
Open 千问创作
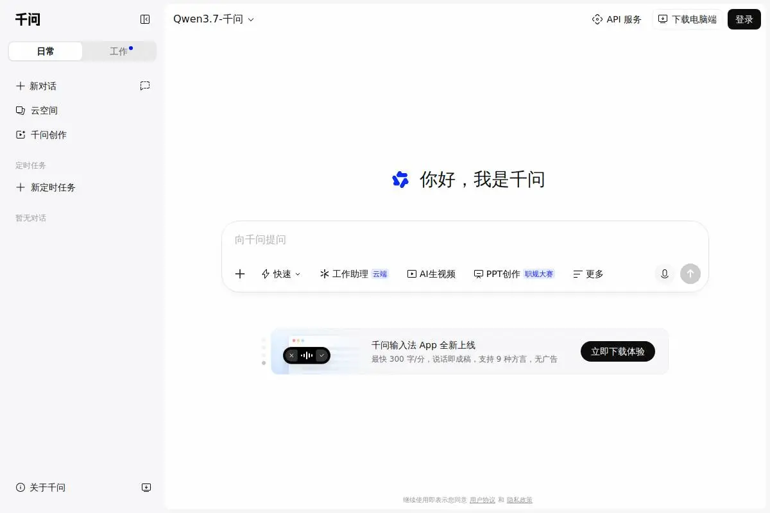click(x=41, y=135)
